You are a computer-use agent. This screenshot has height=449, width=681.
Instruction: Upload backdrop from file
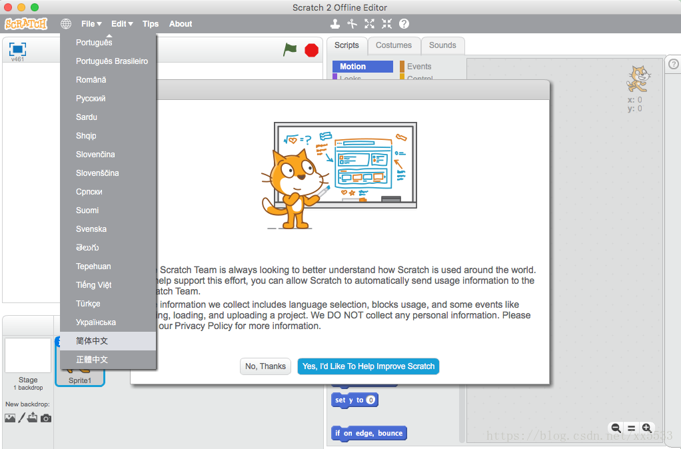tap(33, 418)
